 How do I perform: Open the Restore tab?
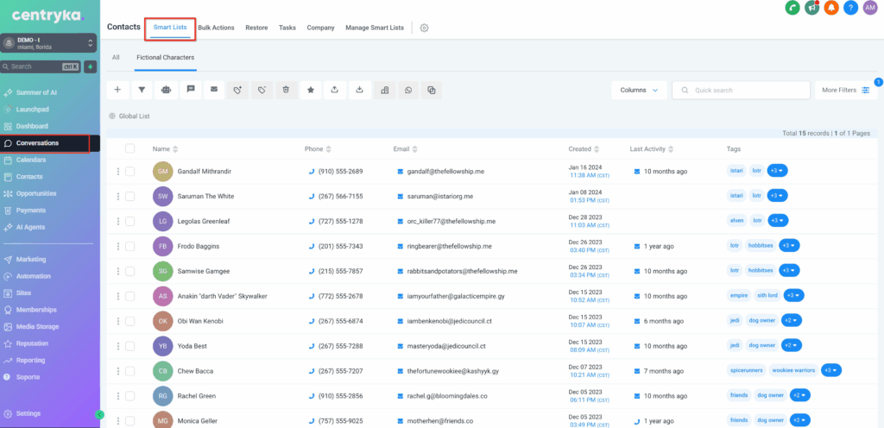tap(256, 28)
